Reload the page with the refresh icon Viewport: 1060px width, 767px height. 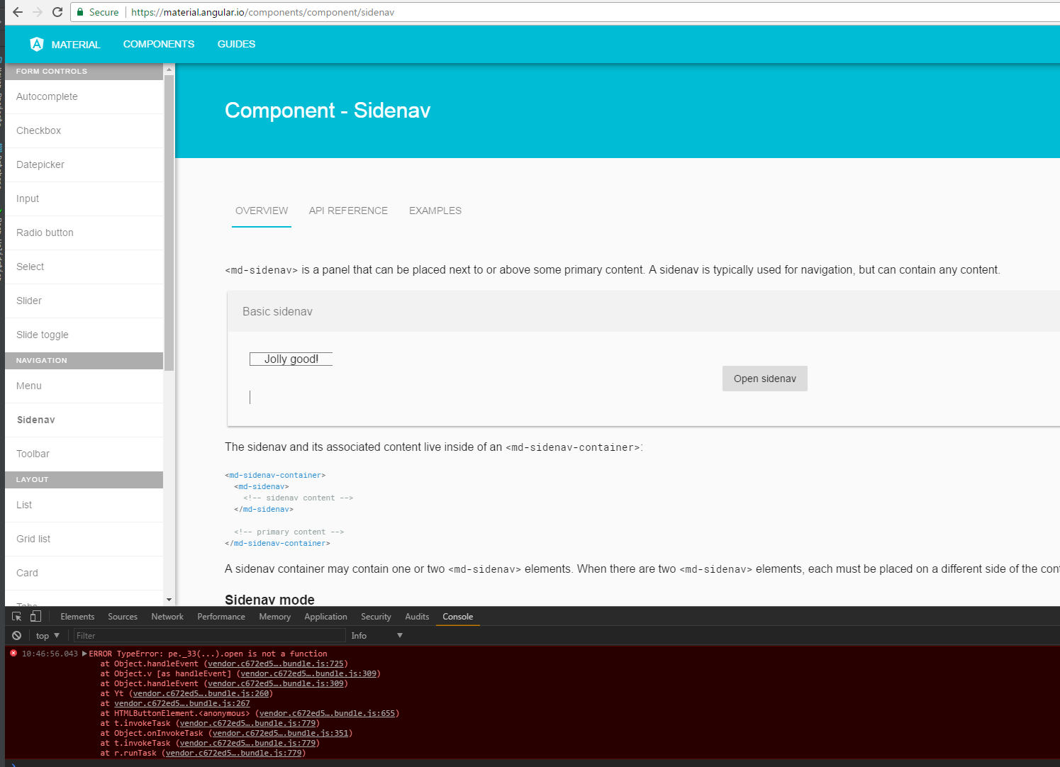click(x=57, y=12)
